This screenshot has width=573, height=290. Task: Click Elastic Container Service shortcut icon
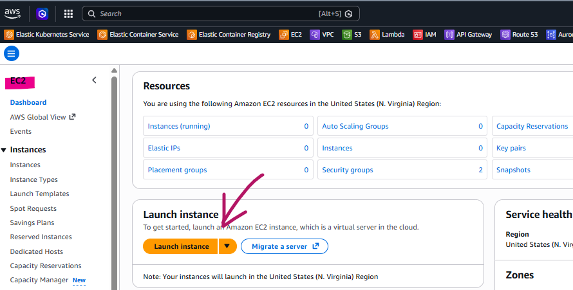pos(102,35)
